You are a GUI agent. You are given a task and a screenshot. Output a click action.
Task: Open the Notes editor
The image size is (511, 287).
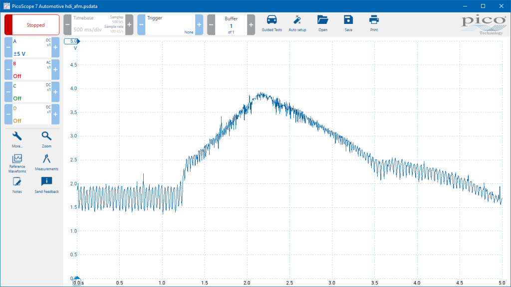click(x=17, y=185)
